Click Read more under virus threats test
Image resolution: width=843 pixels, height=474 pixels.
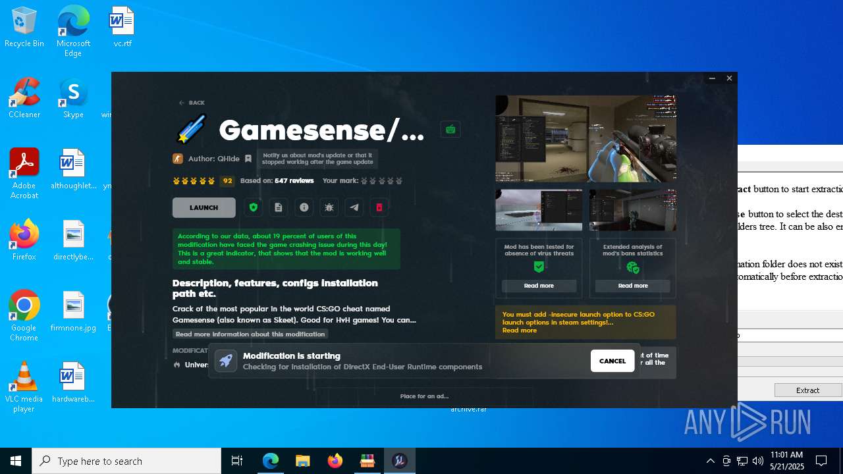coord(539,286)
